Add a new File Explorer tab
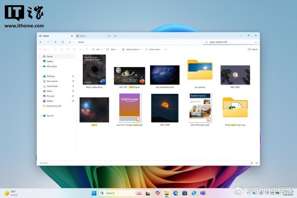 coord(115,36)
